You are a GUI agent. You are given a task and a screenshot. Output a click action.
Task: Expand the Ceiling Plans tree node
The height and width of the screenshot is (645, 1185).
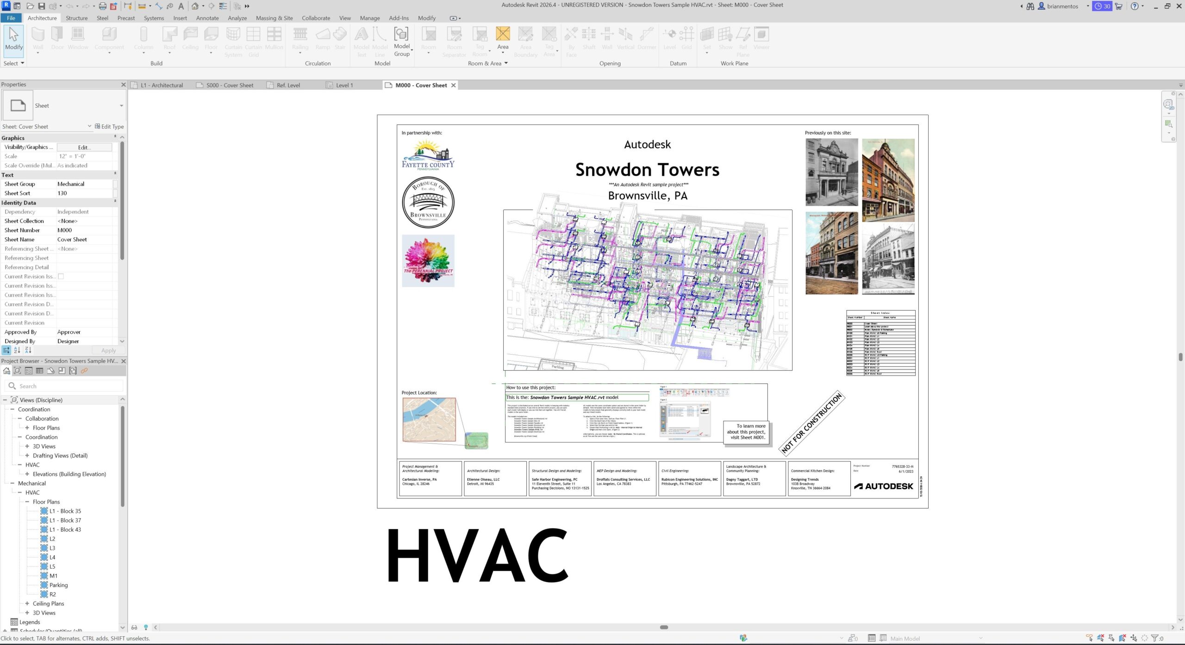click(27, 603)
